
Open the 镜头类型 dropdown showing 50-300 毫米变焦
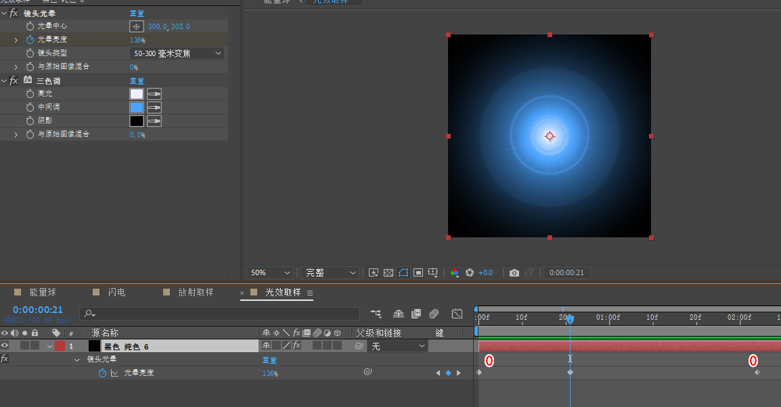pyautogui.click(x=177, y=53)
